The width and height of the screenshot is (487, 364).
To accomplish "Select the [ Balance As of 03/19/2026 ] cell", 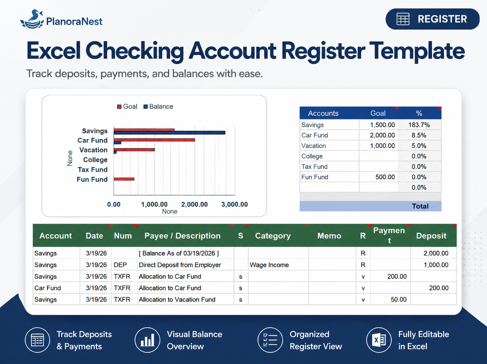I will tap(185, 253).
